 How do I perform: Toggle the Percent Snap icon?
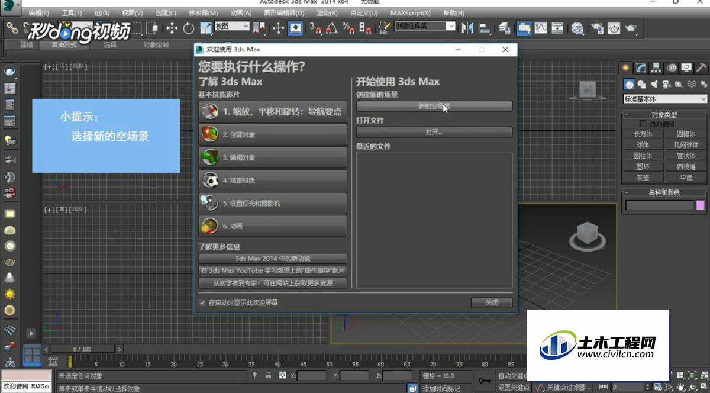(x=348, y=27)
